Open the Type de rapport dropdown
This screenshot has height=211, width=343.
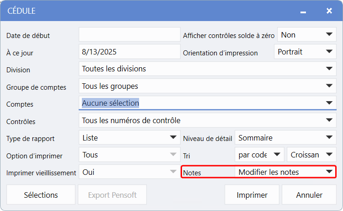pyautogui.click(x=173, y=137)
